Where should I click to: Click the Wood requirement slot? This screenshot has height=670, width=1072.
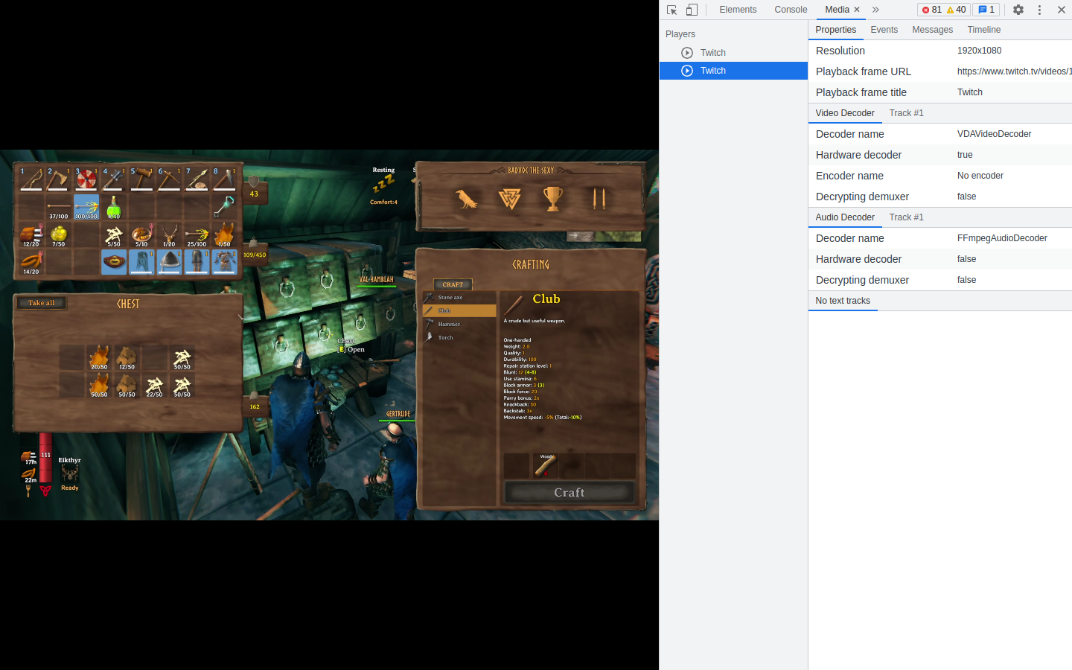[x=545, y=465]
